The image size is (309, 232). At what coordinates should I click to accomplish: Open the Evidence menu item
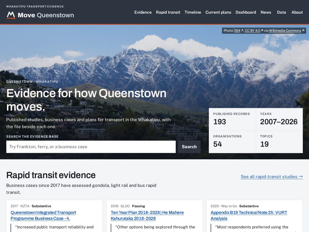(x=143, y=12)
